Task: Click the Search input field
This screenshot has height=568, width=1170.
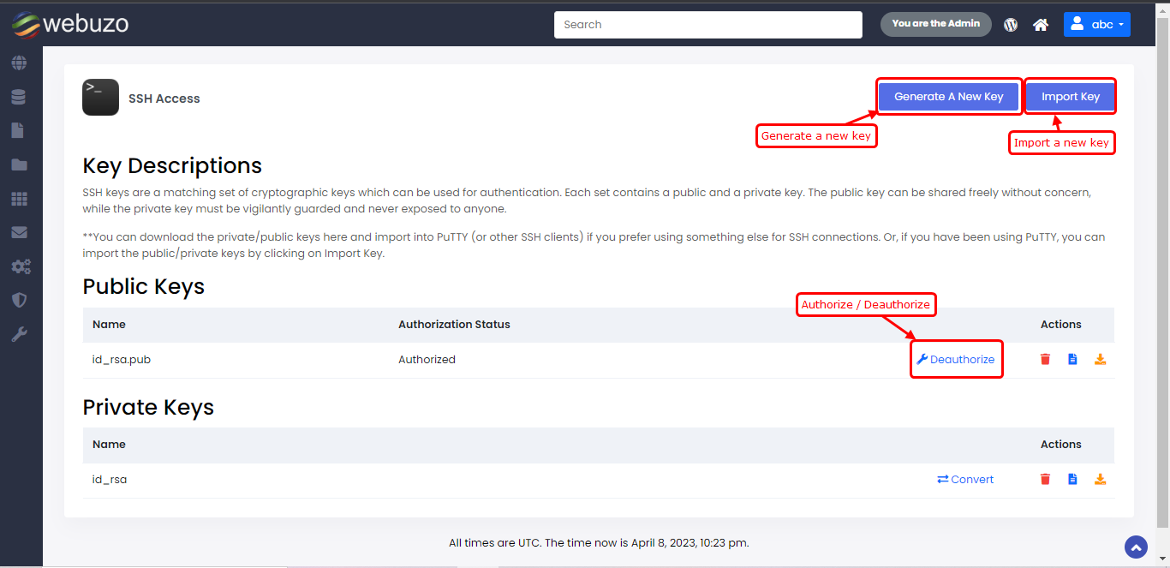Action: (x=707, y=25)
